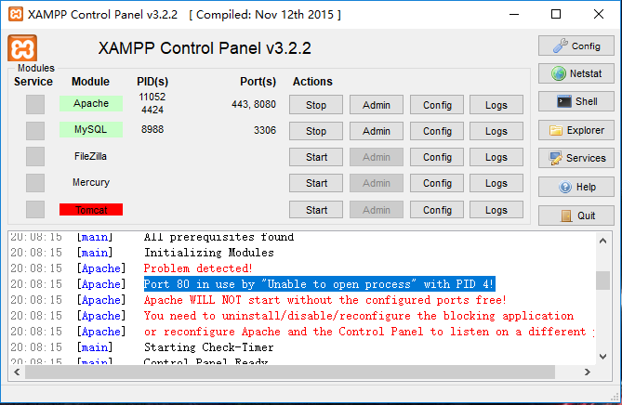Viewport: 622px width, 405px height.
Task: Open Mercury Logs menu
Action: point(496,184)
